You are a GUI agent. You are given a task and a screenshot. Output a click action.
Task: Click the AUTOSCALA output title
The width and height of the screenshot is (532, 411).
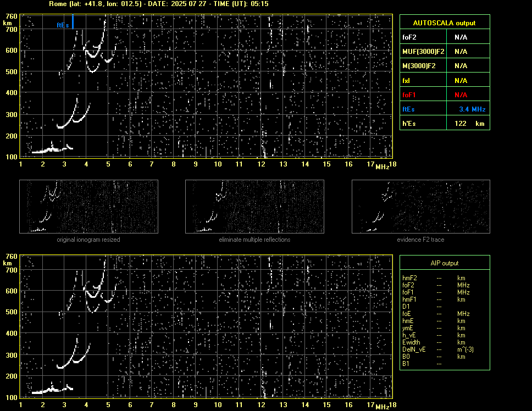(x=444, y=23)
